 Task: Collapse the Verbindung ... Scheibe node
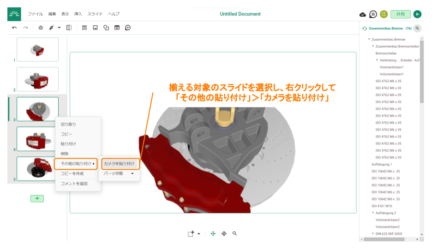click(x=377, y=60)
